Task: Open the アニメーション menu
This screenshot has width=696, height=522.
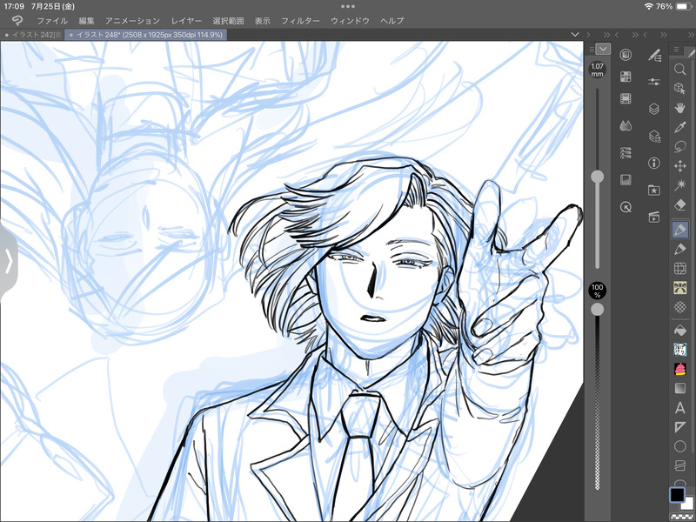Action: coord(132,21)
